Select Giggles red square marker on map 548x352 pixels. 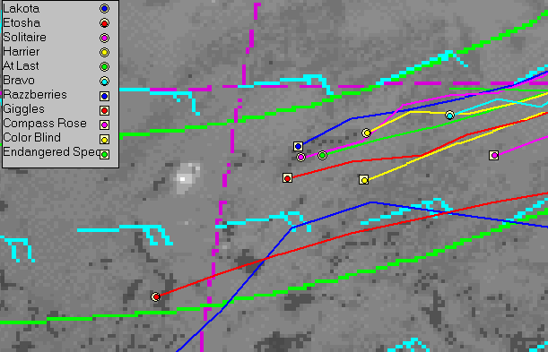[x=287, y=178]
